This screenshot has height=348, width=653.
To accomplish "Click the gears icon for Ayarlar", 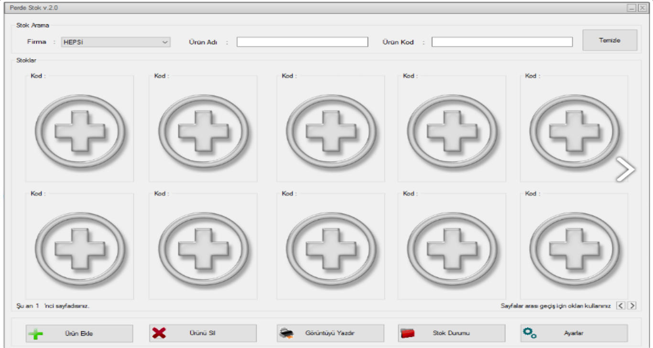I will pyautogui.click(x=530, y=333).
